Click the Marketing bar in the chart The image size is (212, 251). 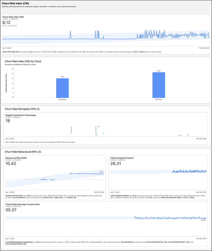pyautogui.click(x=62, y=88)
